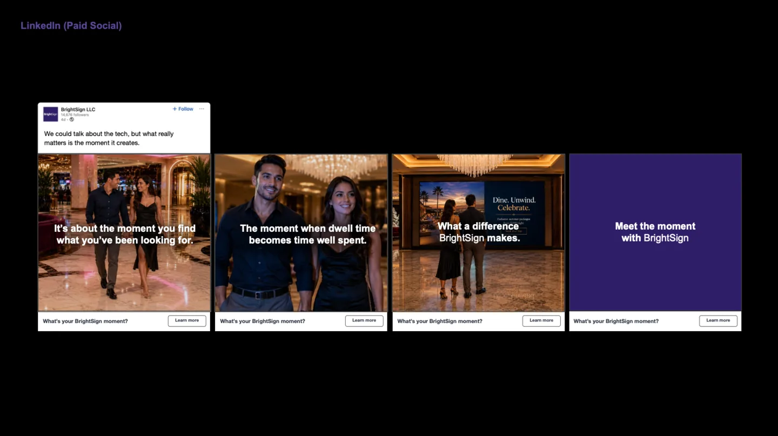
Task: Click the BrightSign moment headline under the first card
Action: [x=85, y=321]
